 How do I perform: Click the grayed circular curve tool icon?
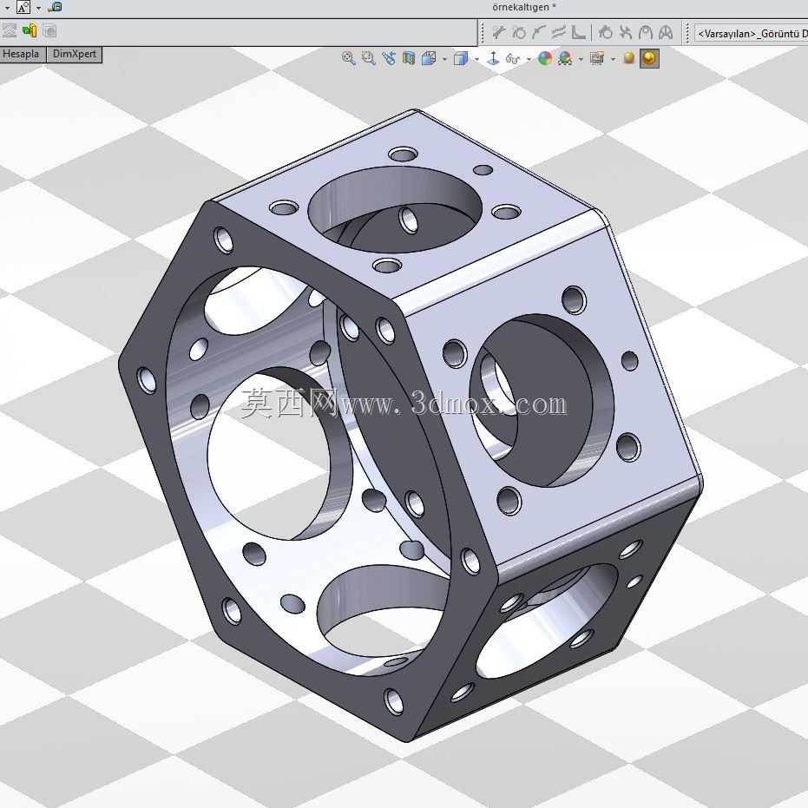519,32
